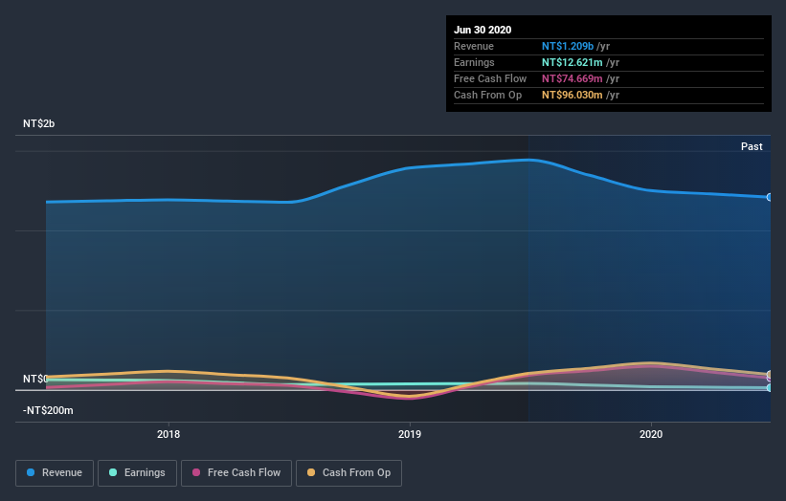Click the Free Cash Flow tooltip row label
The width and height of the screenshot is (786, 501).
click(490, 78)
